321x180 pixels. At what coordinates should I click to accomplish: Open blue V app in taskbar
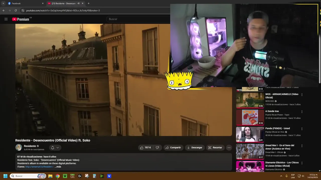click(x=109, y=176)
